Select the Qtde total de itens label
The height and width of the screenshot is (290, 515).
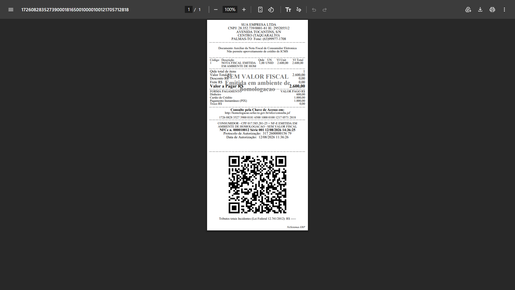[x=223, y=71]
